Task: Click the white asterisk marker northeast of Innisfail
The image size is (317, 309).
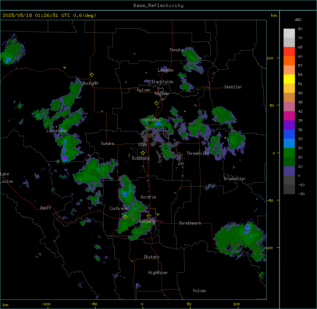Action: pyautogui.click(x=185, y=111)
